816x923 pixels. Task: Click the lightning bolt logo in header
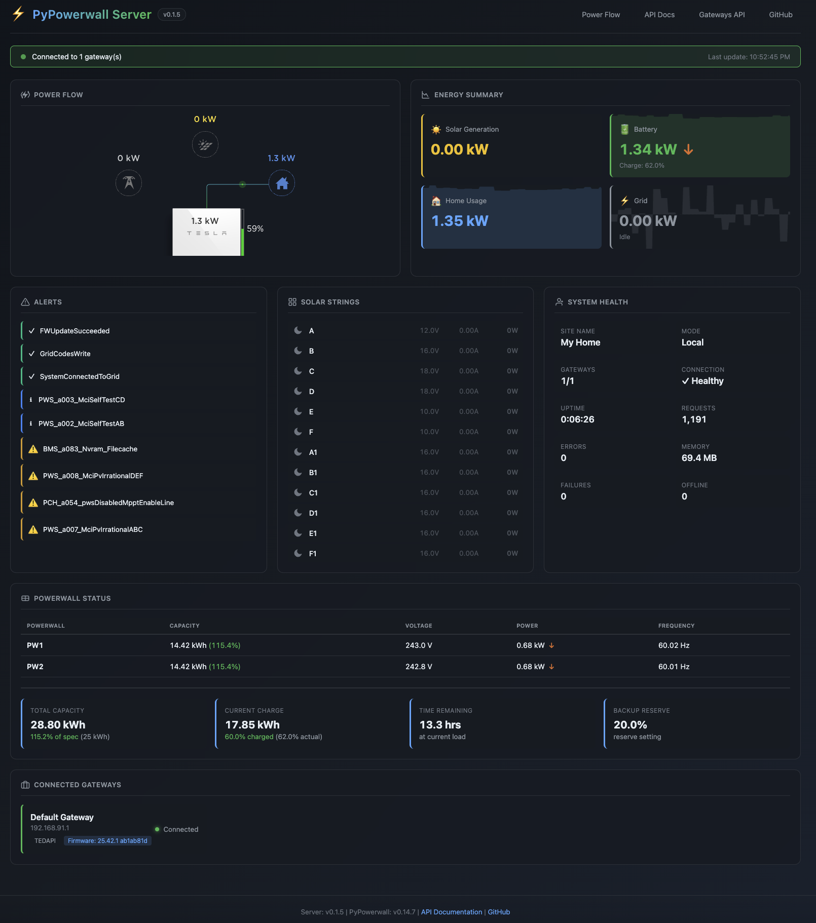pos(18,14)
